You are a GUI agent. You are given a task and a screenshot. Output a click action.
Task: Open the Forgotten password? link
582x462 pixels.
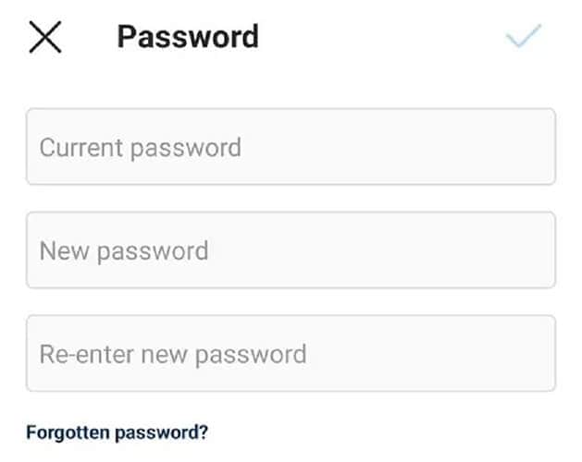point(118,432)
